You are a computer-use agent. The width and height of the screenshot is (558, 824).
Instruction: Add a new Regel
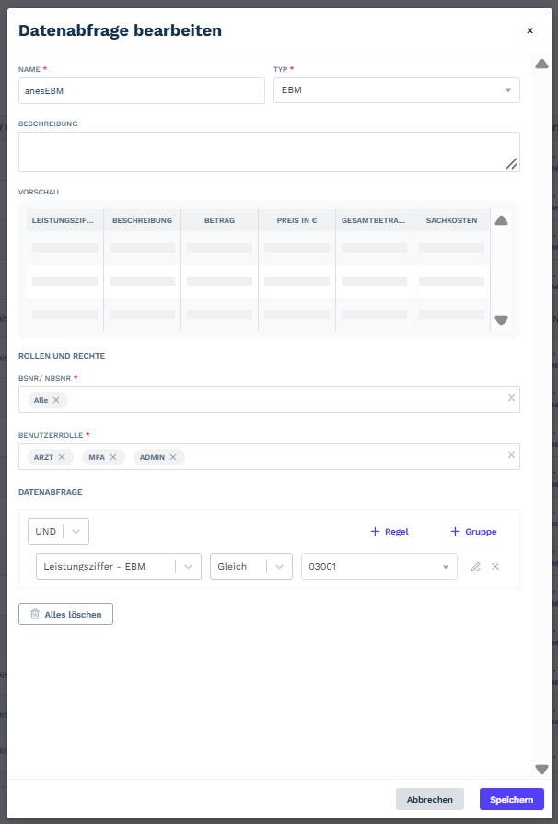tap(389, 531)
